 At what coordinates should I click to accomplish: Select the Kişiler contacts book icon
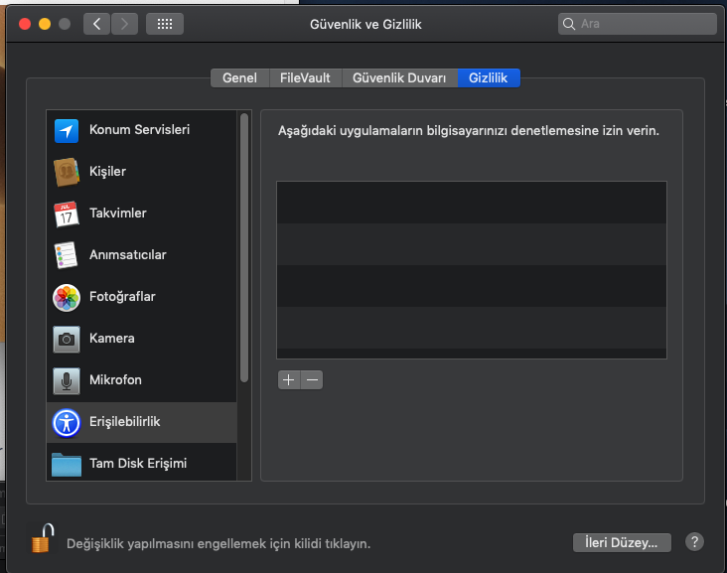pyautogui.click(x=67, y=172)
